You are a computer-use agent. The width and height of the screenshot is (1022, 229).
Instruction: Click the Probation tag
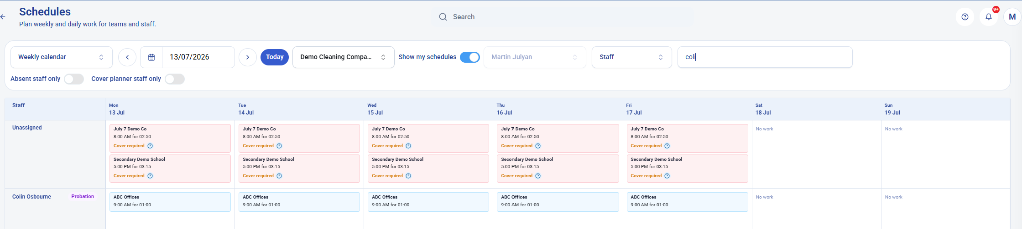[x=83, y=197]
